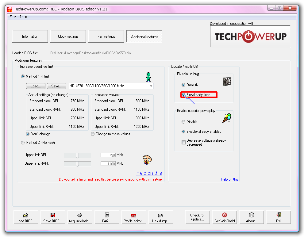Screen dimensions: 304x237
Task: Select Method 2 - No hash option
Action: coord(23,143)
